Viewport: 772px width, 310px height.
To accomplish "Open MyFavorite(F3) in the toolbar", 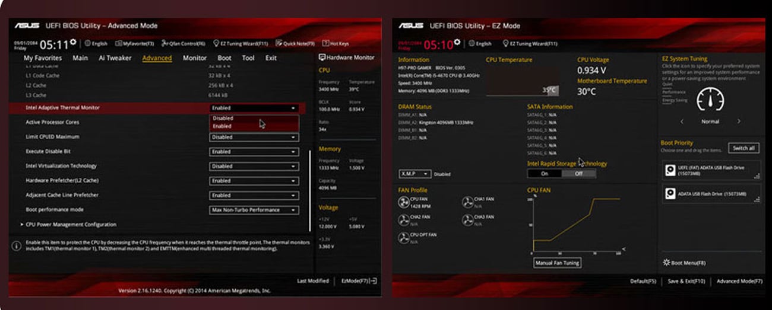I will click(134, 43).
